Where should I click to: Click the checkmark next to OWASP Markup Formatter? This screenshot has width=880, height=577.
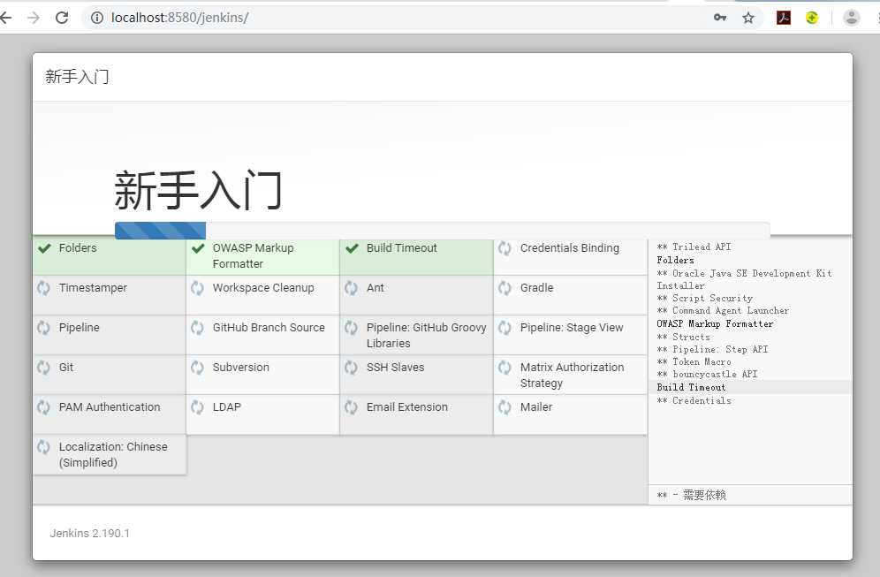[x=198, y=248]
